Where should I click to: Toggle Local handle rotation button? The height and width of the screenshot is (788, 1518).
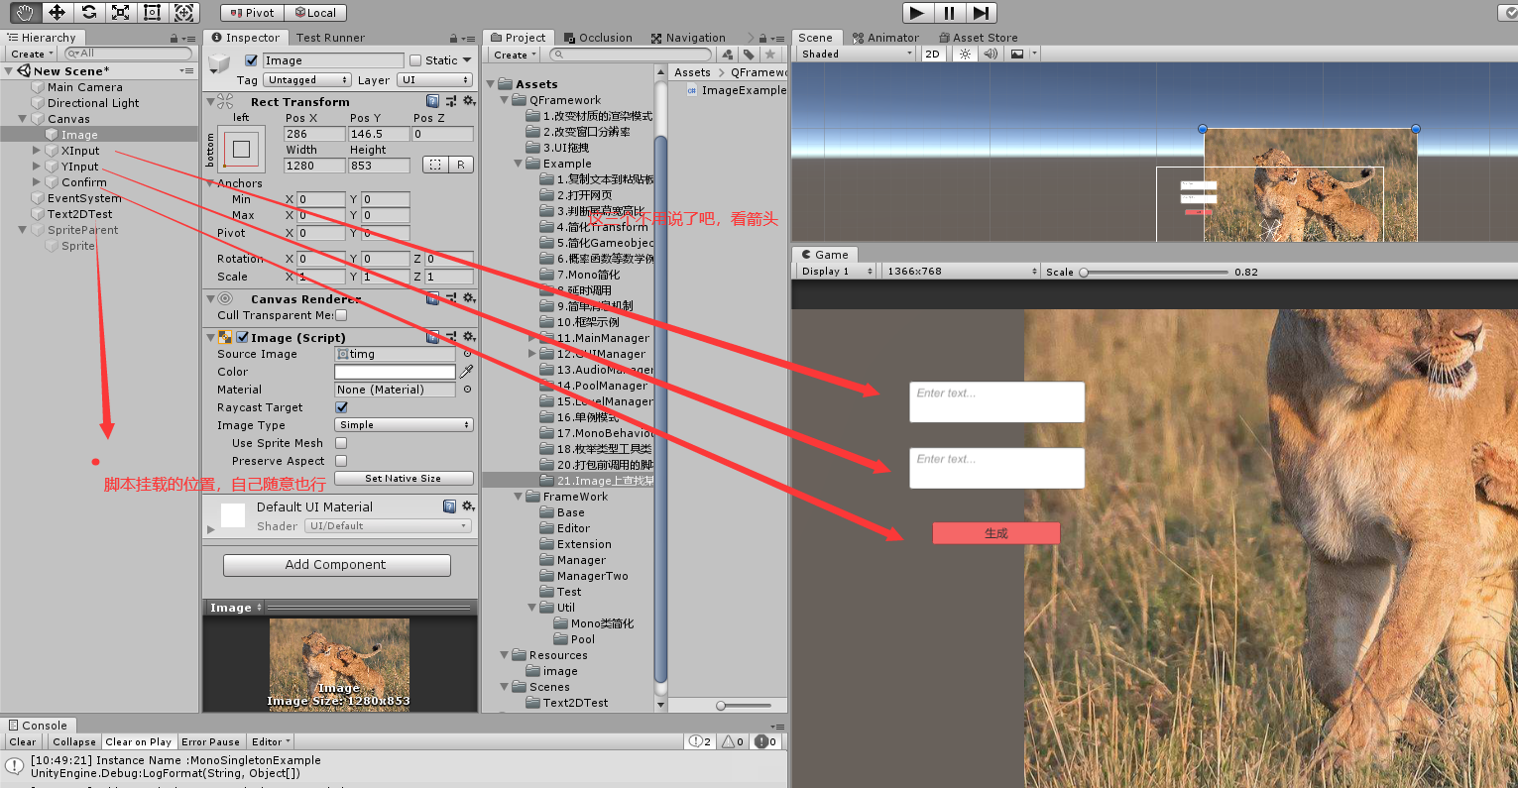tap(314, 13)
